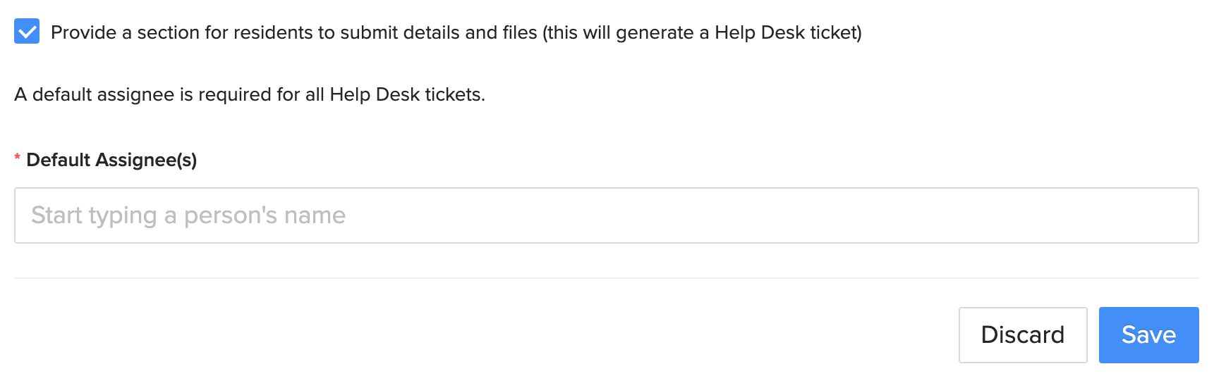
Task: Click the red required asterisk
Action: 18,158
